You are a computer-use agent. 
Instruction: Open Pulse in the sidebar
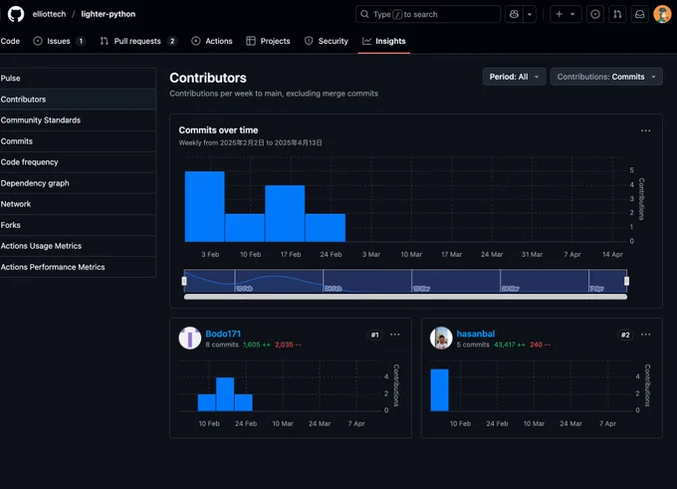(78, 79)
